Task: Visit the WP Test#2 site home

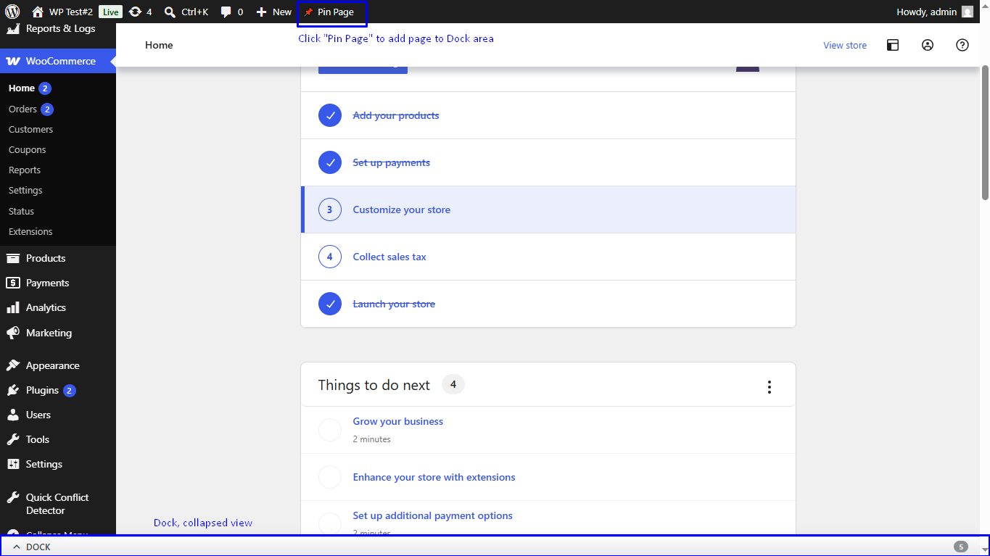Action: click(62, 12)
